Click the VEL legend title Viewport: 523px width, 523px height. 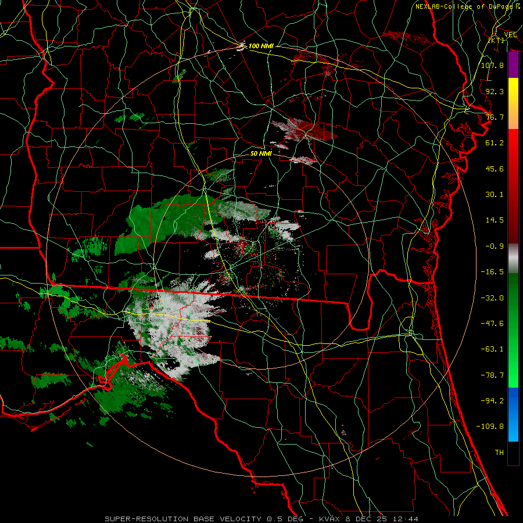(510, 34)
